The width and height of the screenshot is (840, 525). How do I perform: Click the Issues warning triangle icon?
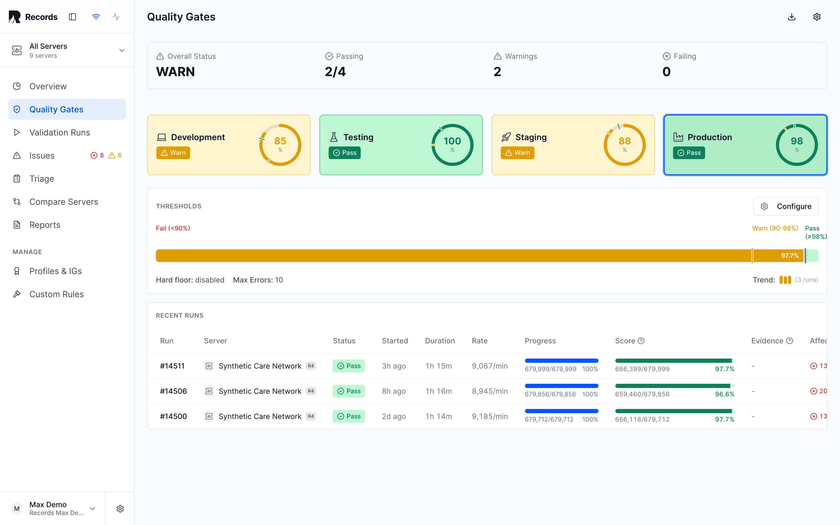(112, 155)
